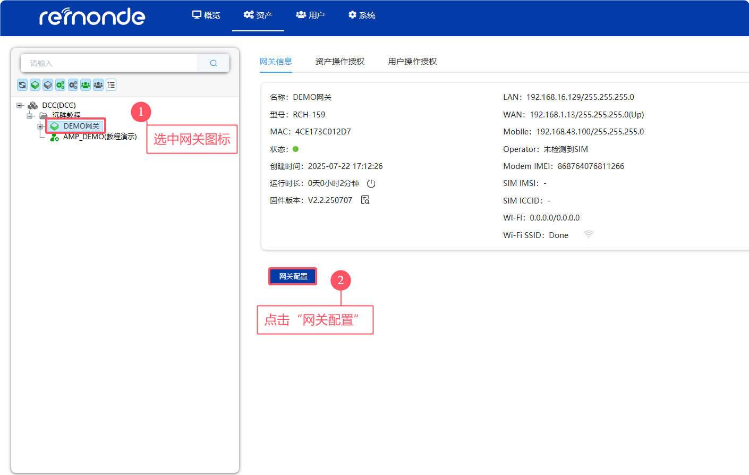Toggle the gray offline gateway filter
The height and width of the screenshot is (475, 749).
pyautogui.click(x=48, y=85)
